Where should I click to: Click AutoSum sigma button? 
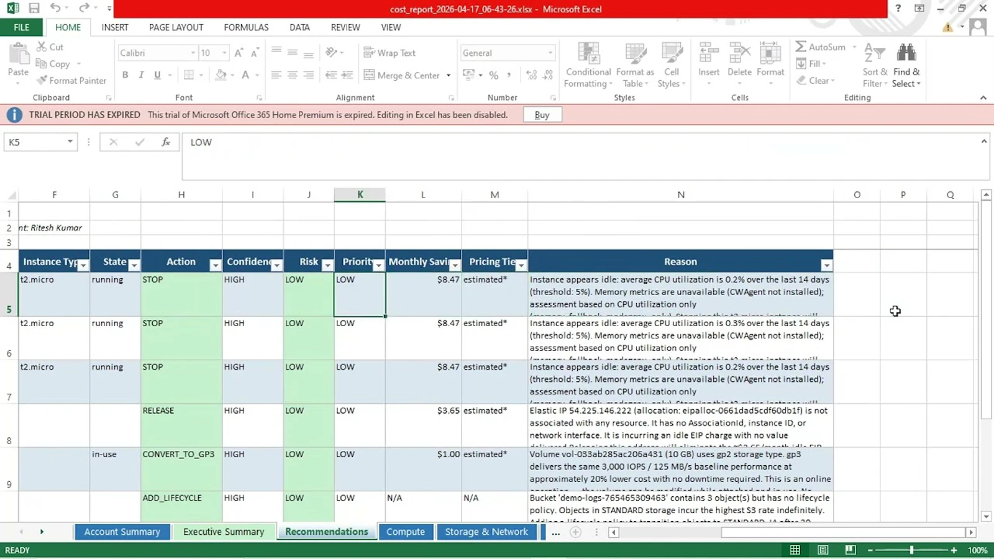(x=821, y=47)
